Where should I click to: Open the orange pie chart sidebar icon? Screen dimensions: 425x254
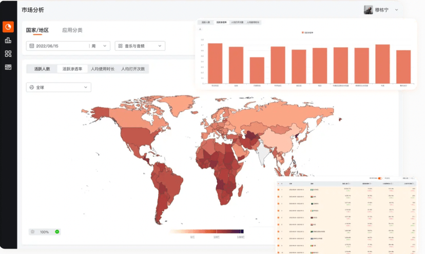[8, 27]
